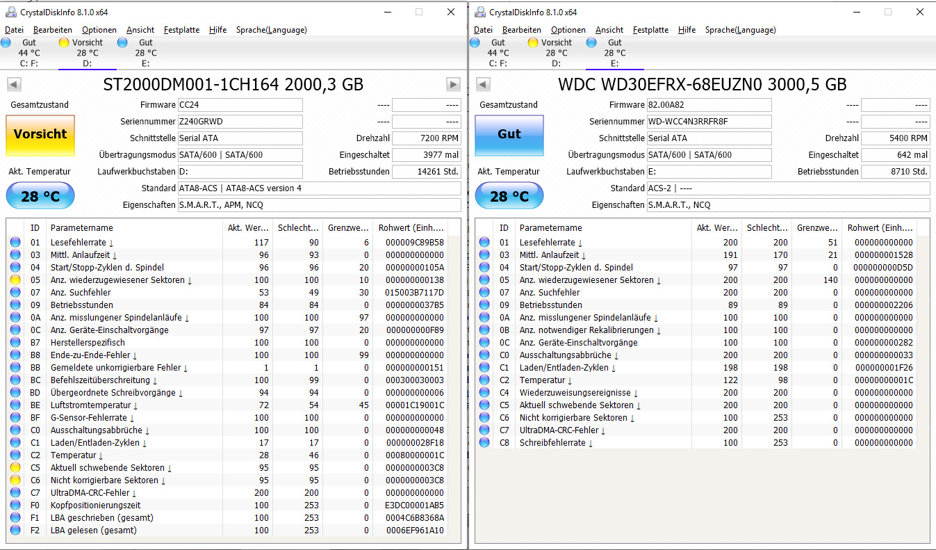Open Sprache(Language) menu in left window
Image resolution: width=936 pixels, height=550 pixels.
pyautogui.click(x=271, y=30)
